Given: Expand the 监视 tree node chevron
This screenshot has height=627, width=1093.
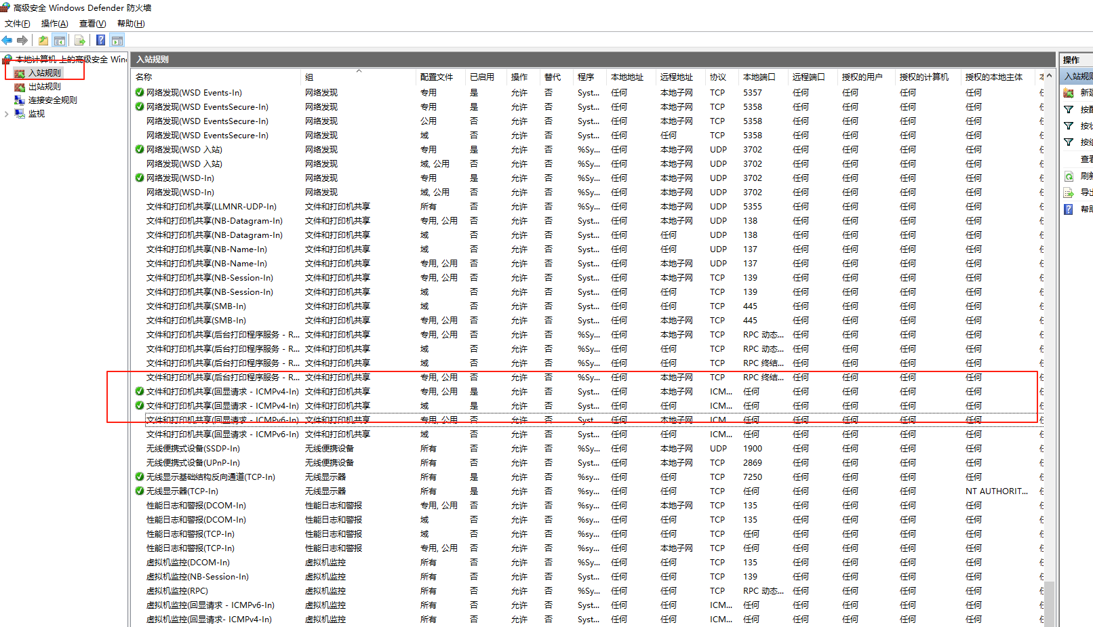Looking at the screenshot, I should [x=7, y=114].
